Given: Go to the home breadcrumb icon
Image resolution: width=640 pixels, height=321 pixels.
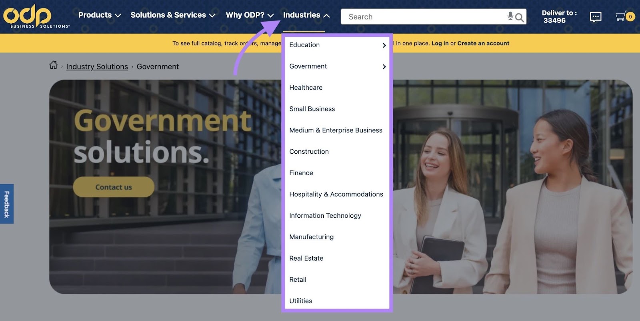Looking at the screenshot, I should (53, 65).
